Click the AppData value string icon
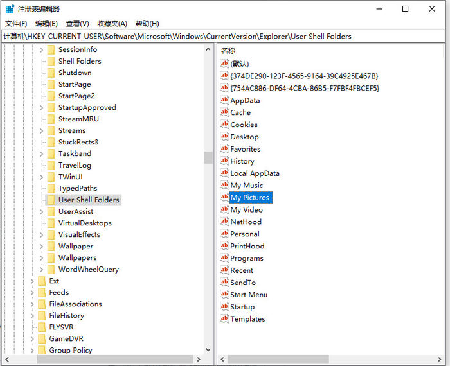This screenshot has width=450, height=366. pos(225,100)
